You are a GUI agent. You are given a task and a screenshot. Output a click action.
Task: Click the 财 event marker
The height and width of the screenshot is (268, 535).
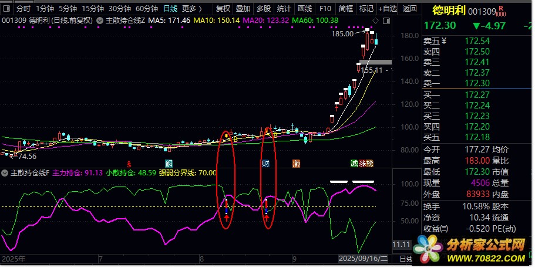pos(266,164)
